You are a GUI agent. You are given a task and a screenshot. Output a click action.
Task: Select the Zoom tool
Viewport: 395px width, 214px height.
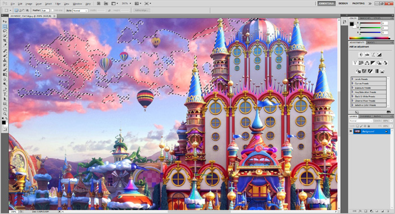point(5,114)
